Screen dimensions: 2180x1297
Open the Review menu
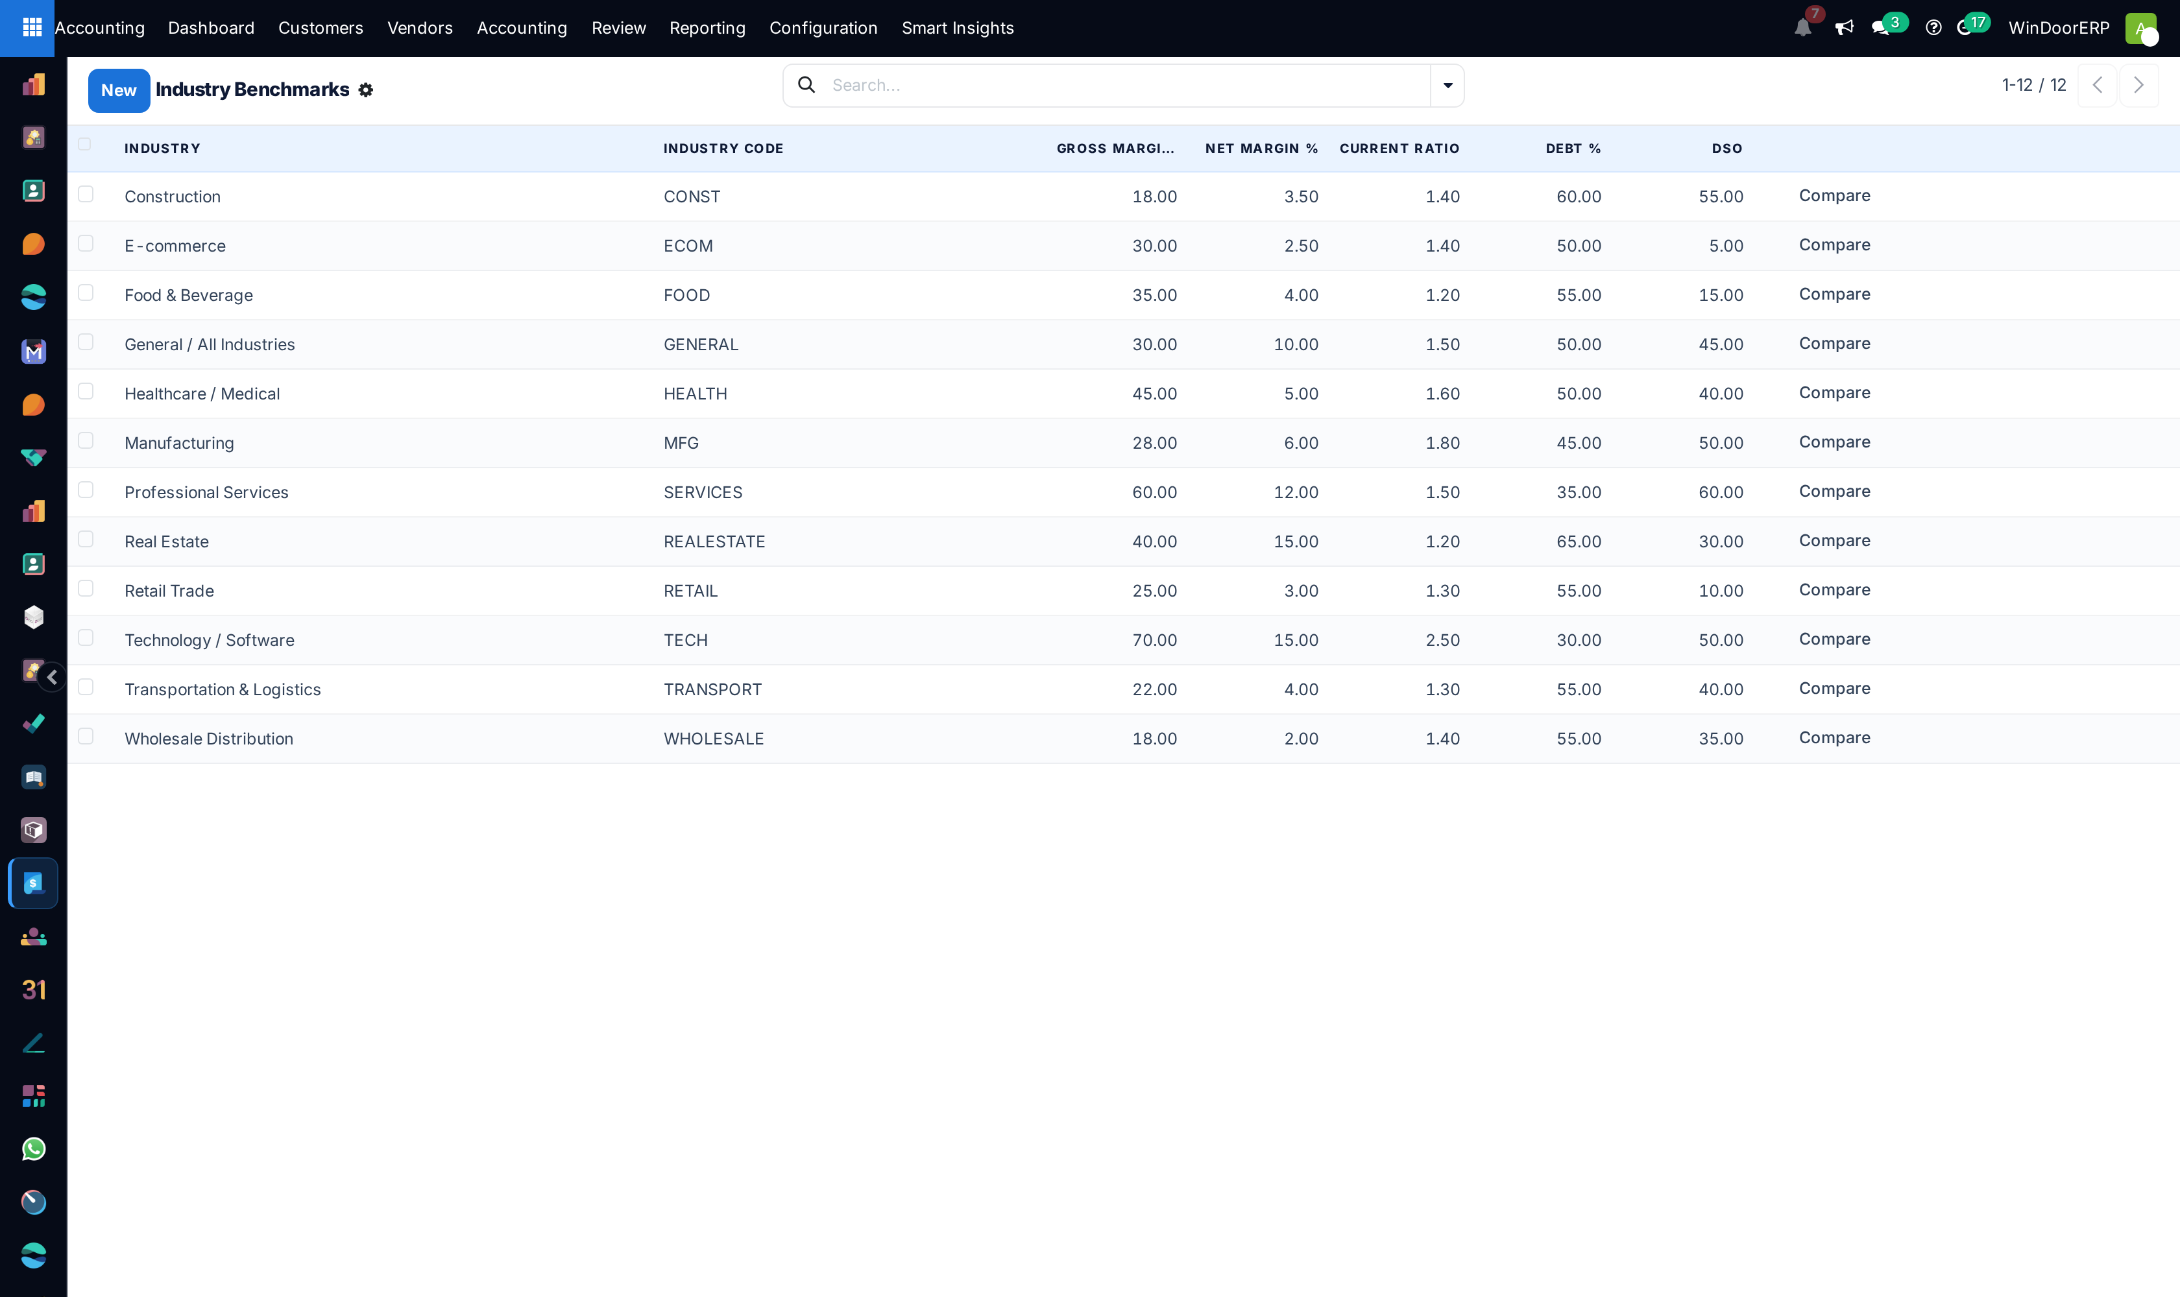click(x=618, y=28)
